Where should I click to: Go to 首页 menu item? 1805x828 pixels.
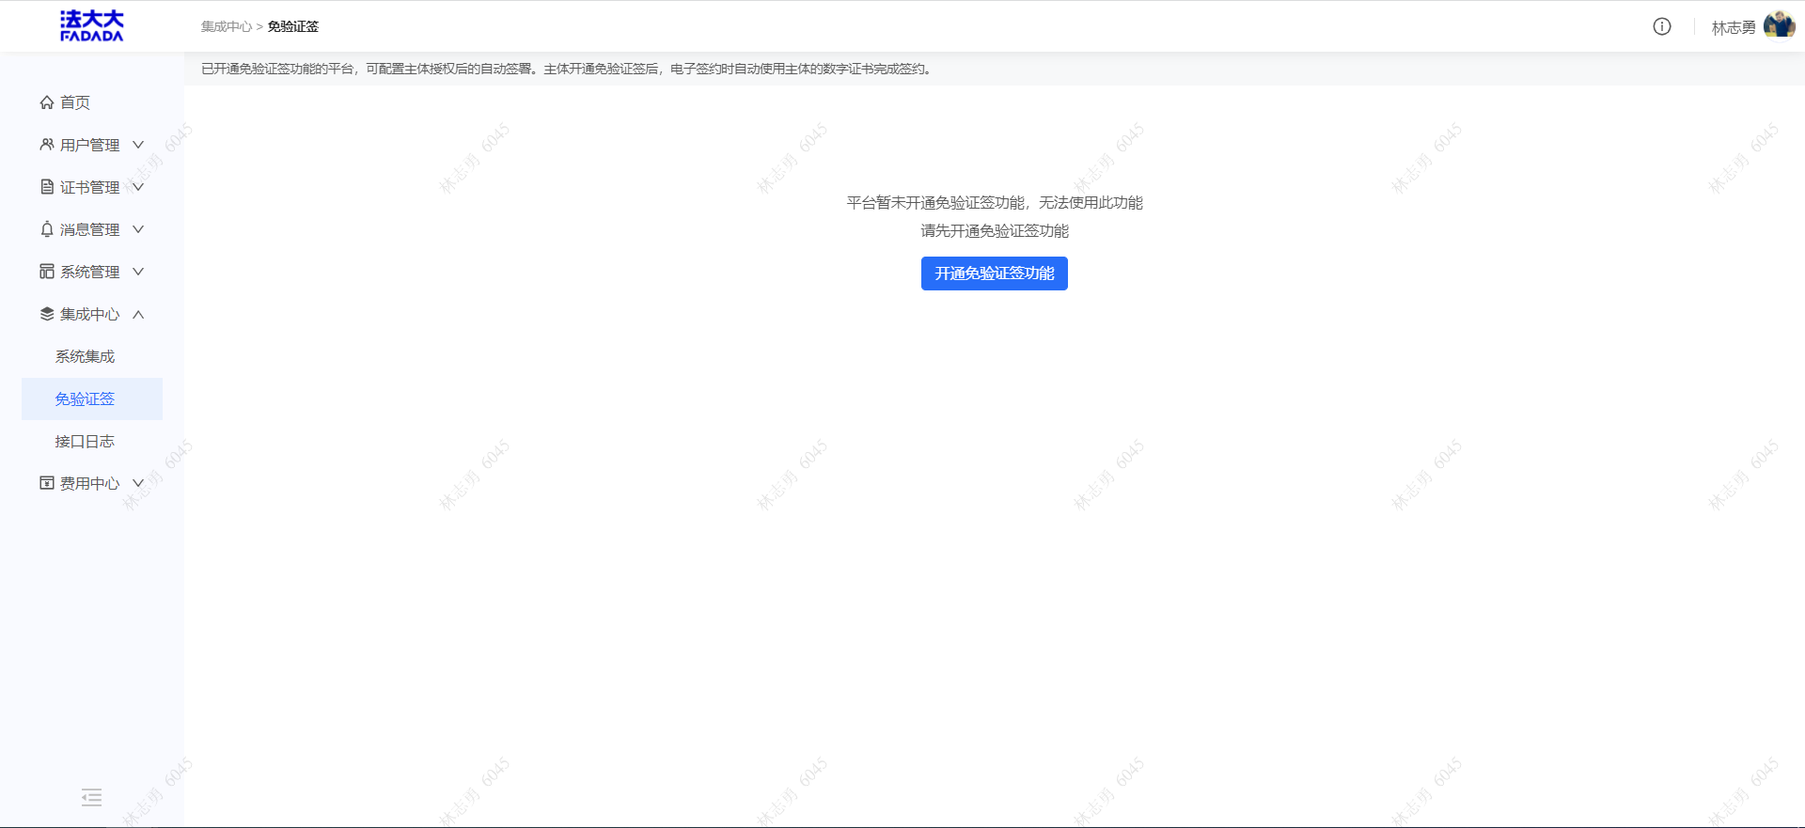click(x=75, y=102)
